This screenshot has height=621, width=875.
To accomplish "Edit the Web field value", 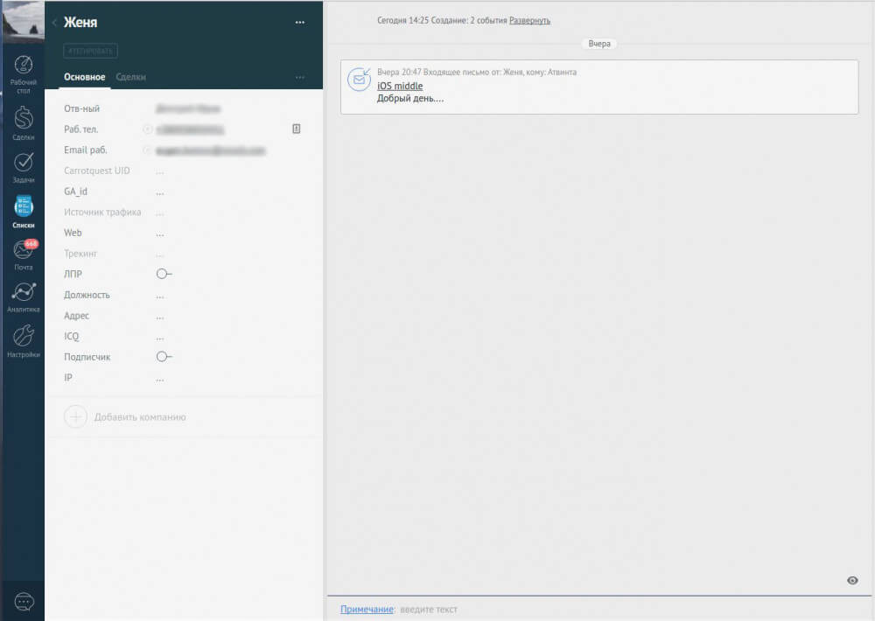I will coord(159,234).
